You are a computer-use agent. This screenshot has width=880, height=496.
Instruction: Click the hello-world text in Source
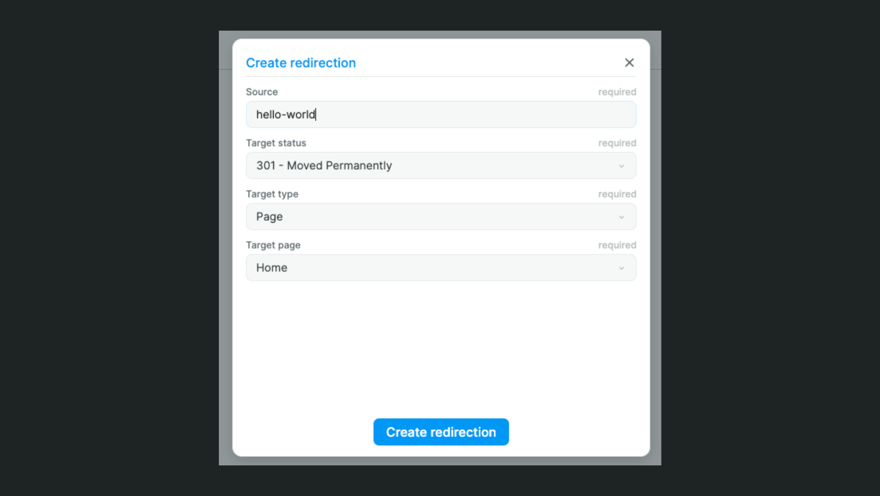(x=285, y=115)
